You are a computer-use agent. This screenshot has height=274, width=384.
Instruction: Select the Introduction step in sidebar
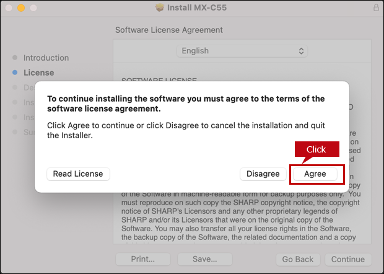(x=46, y=58)
